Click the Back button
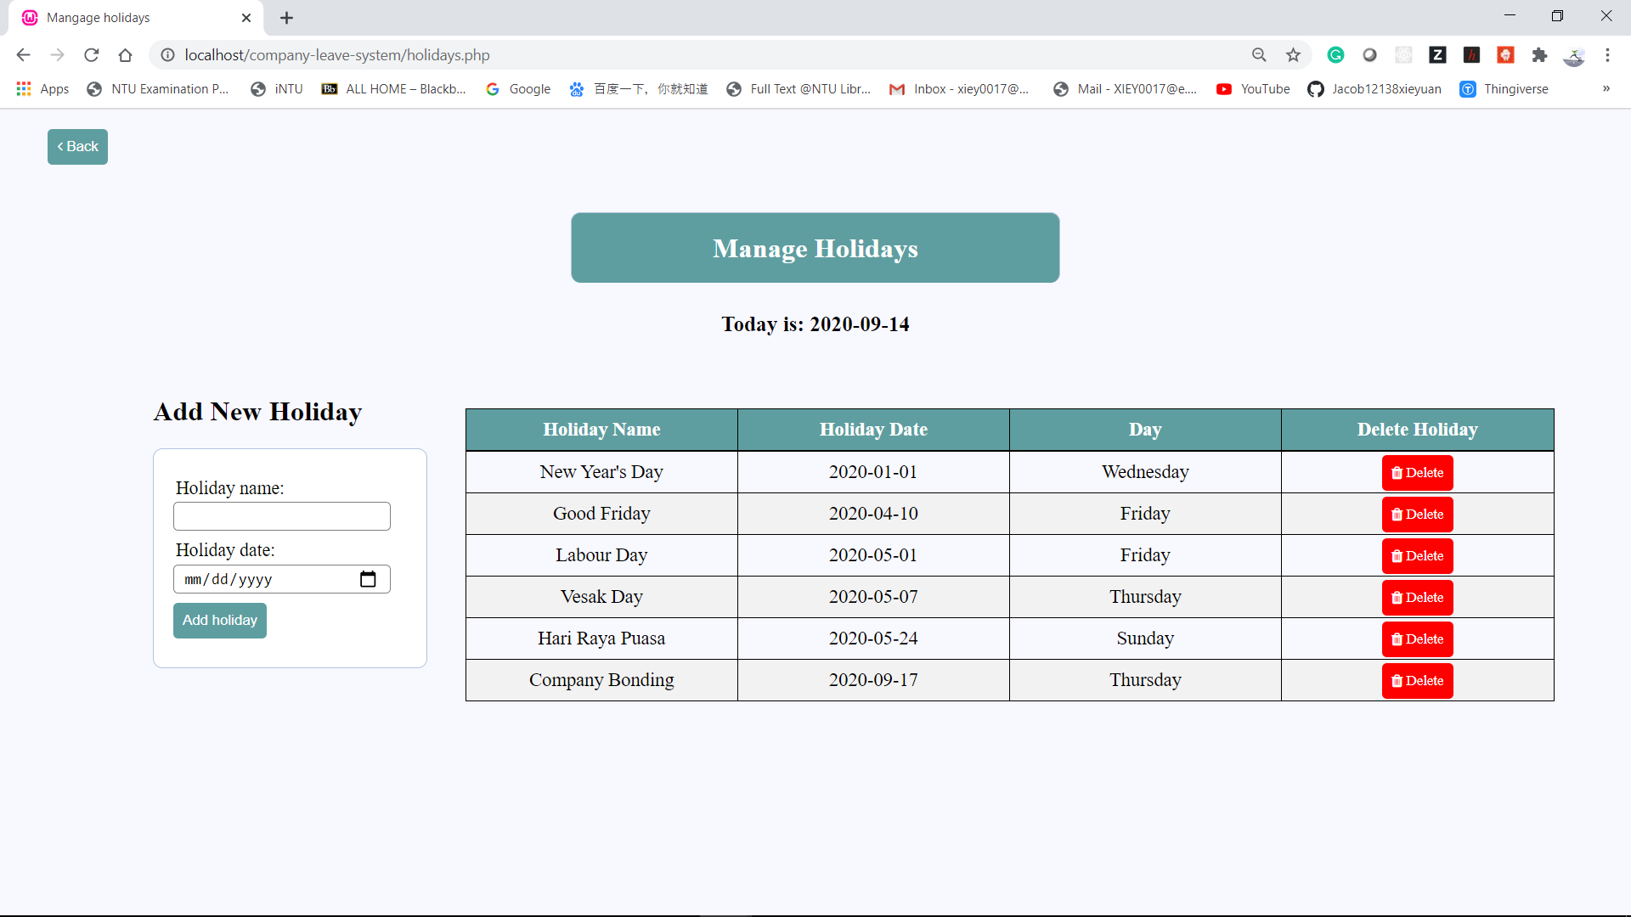Image resolution: width=1631 pixels, height=917 pixels. point(77,147)
